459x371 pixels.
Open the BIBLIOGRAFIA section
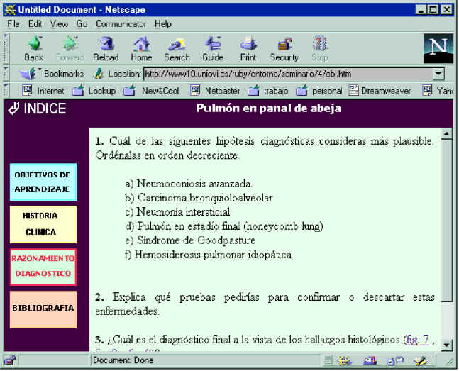pyautogui.click(x=43, y=309)
